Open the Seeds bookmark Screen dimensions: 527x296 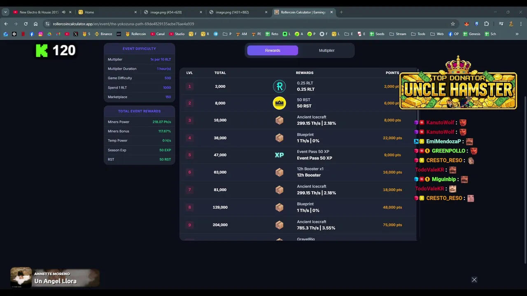[x=377, y=34]
